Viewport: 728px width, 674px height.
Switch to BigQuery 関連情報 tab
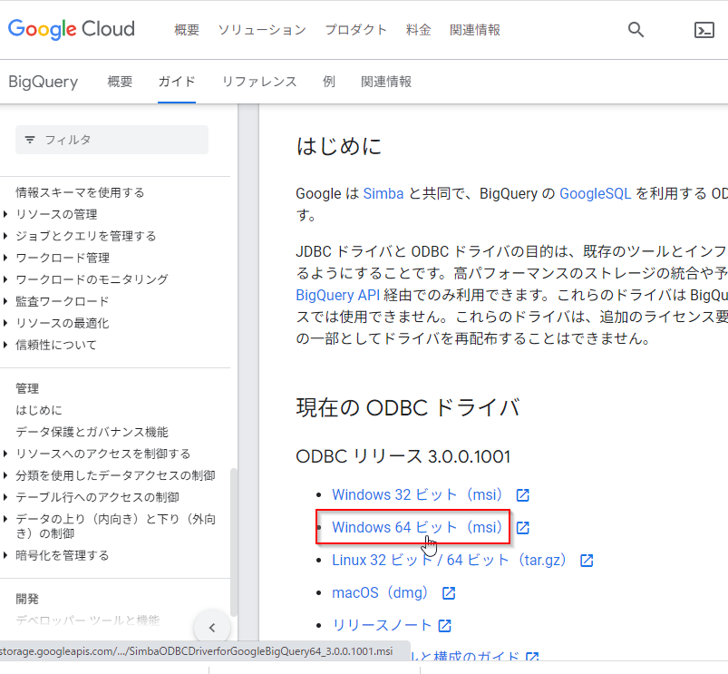click(x=386, y=82)
